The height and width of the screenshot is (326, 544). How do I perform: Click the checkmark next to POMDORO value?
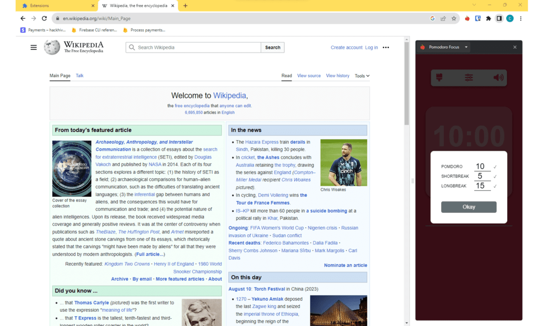495,167
